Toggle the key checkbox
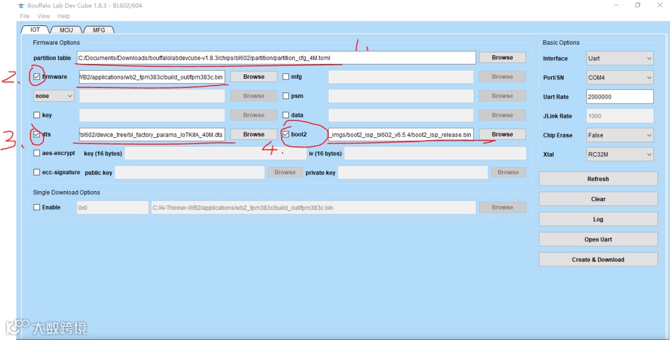Image resolution: width=670 pixels, height=340 pixels. (37, 115)
